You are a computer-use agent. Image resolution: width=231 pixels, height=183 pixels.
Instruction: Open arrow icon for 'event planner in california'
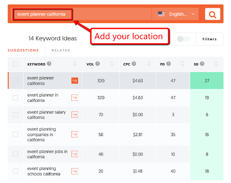tap(74, 98)
